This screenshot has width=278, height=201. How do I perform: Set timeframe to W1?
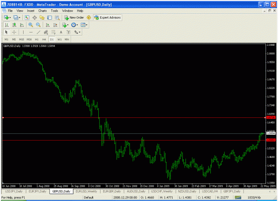click(60, 39)
